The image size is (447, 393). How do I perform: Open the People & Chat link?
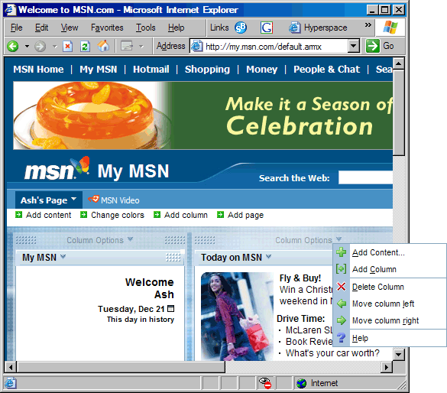326,70
